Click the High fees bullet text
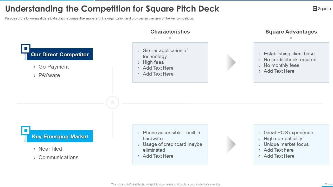 point(153,62)
